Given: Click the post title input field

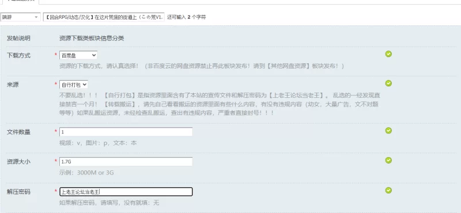Looking at the screenshot, I should [x=104, y=17].
